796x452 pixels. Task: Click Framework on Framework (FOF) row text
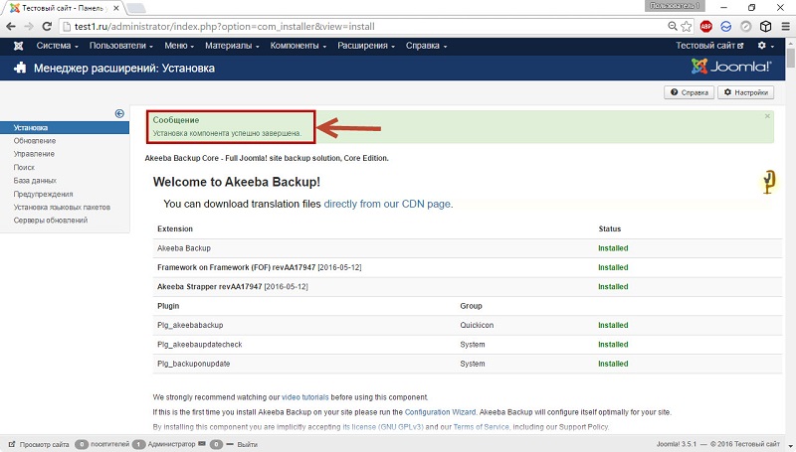[x=259, y=267]
